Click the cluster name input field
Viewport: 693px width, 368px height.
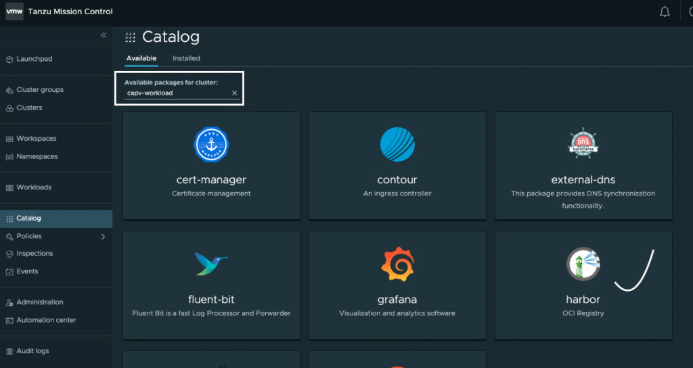coord(176,93)
